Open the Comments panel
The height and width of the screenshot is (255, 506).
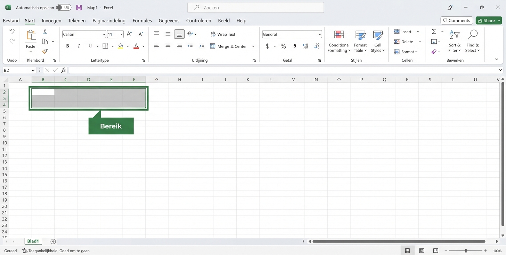[x=456, y=20]
